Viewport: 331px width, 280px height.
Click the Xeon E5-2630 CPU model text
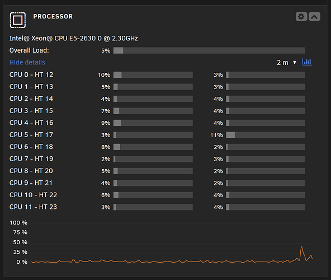73,38
